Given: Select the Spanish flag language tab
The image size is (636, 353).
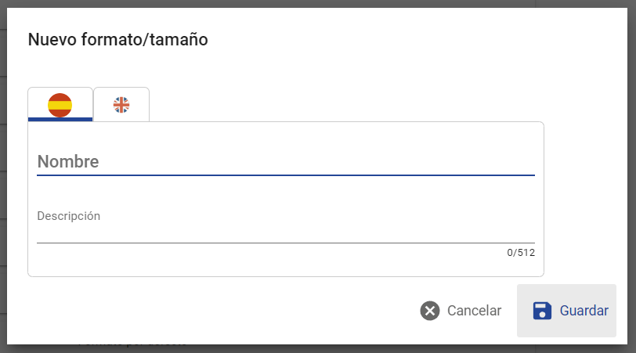Looking at the screenshot, I should 60,104.
